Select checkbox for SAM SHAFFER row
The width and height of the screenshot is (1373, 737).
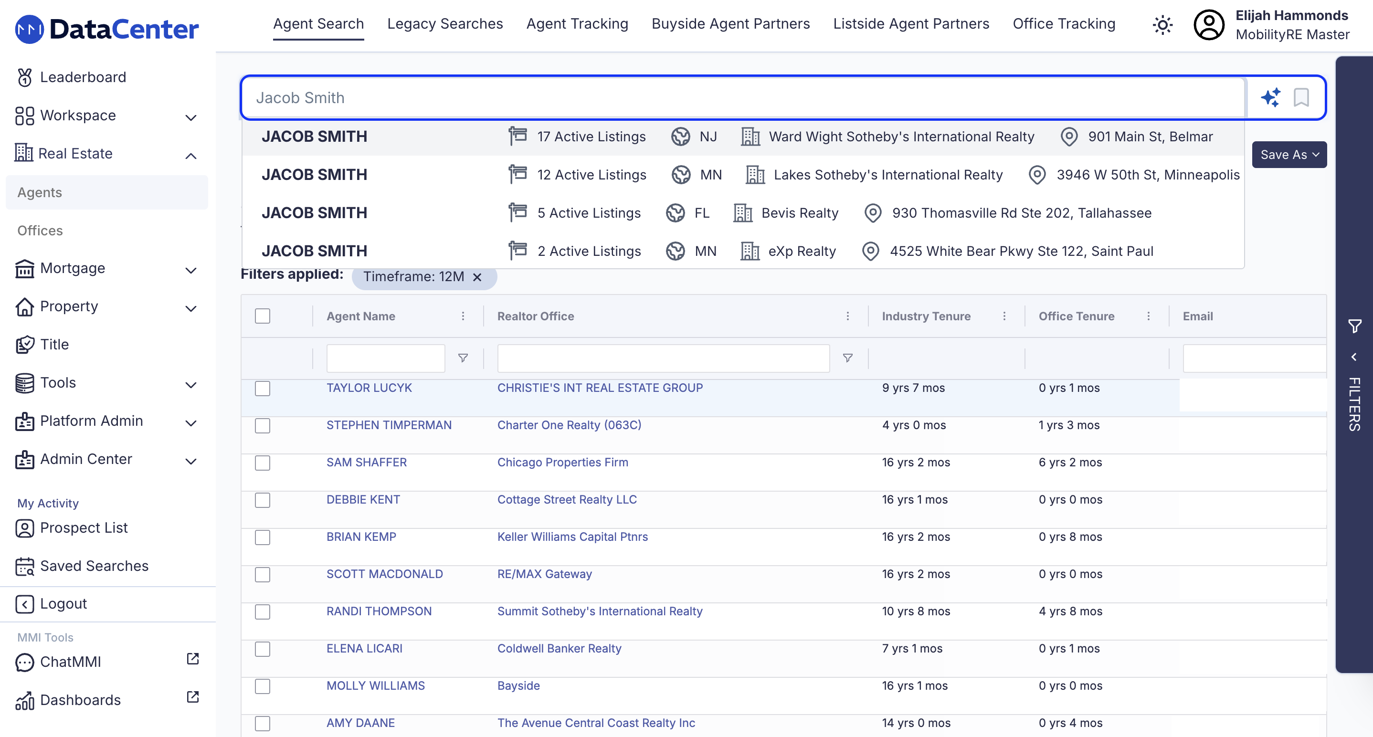[262, 463]
